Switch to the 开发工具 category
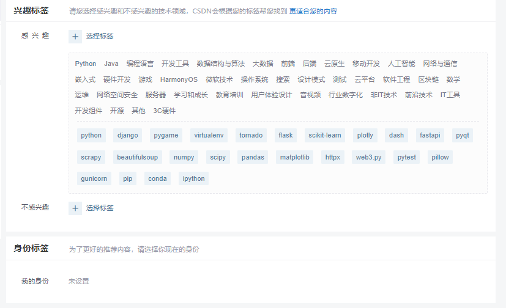Viewport: 506px width, 308px height. [x=175, y=64]
